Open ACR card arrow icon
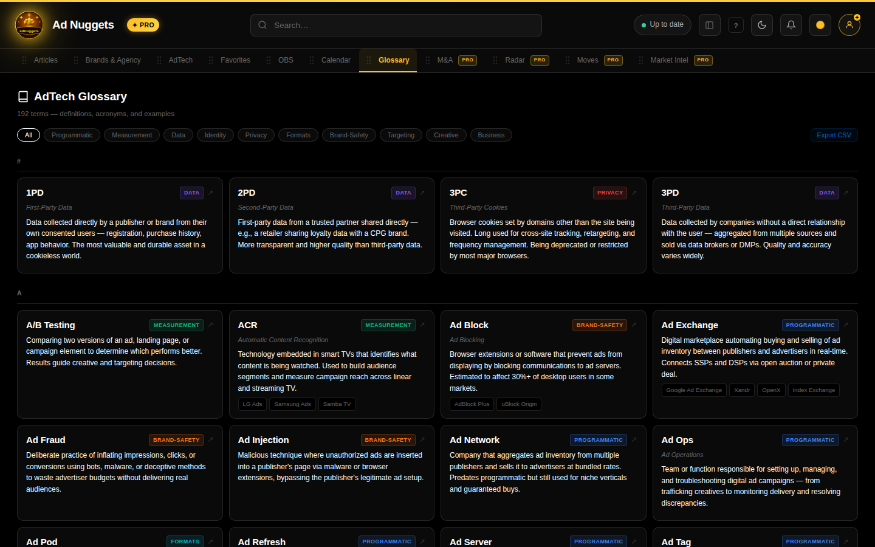Image resolution: width=875 pixels, height=547 pixels. (x=422, y=325)
